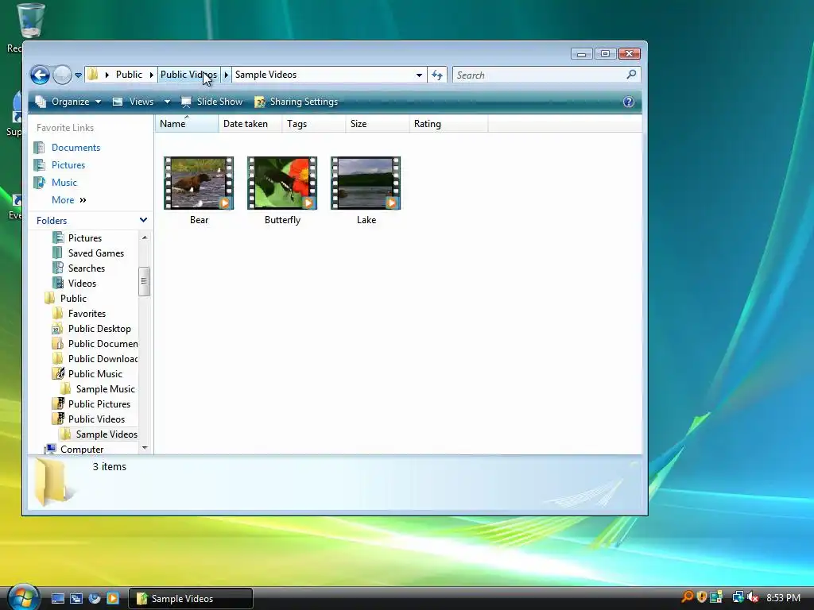This screenshot has width=814, height=610.
Task: Select Public in the address breadcrumb
Action: click(129, 75)
